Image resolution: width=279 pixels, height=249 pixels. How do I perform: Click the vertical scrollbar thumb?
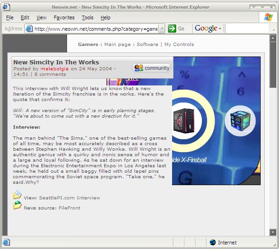point(273,64)
